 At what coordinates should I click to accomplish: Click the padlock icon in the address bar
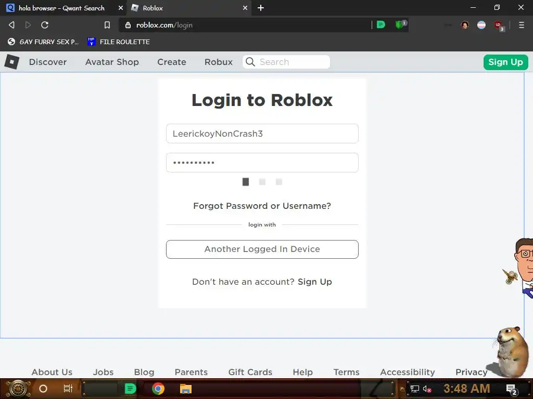pyautogui.click(x=128, y=25)
